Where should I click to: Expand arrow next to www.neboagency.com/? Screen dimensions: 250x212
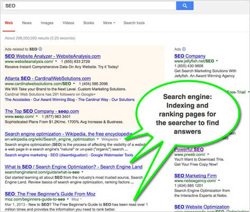pos(219,180)
